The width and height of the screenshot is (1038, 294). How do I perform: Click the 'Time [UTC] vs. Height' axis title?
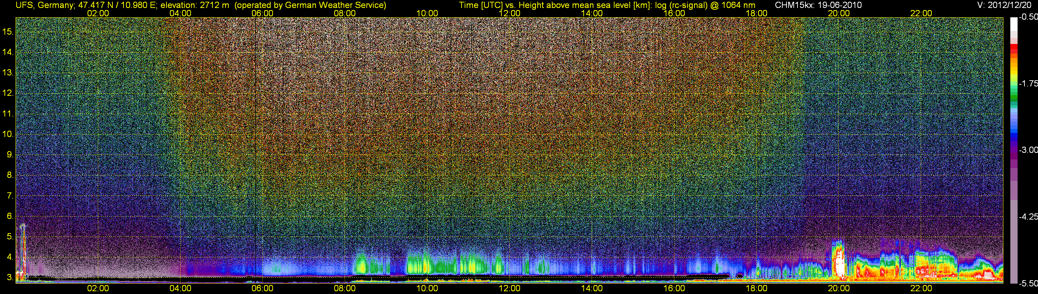[507, 5]
